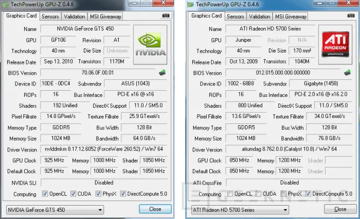Switch to Sensors tab in Radeon window

pos(236,16)
